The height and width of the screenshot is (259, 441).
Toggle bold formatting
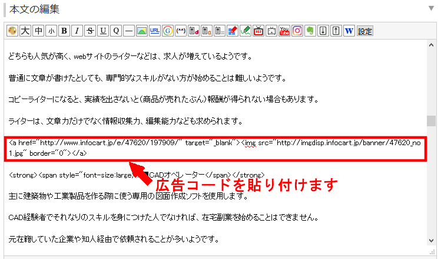(x=64, y=31)
